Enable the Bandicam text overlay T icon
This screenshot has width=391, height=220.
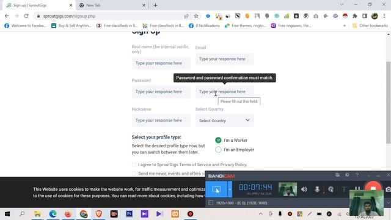pos(344,189)
